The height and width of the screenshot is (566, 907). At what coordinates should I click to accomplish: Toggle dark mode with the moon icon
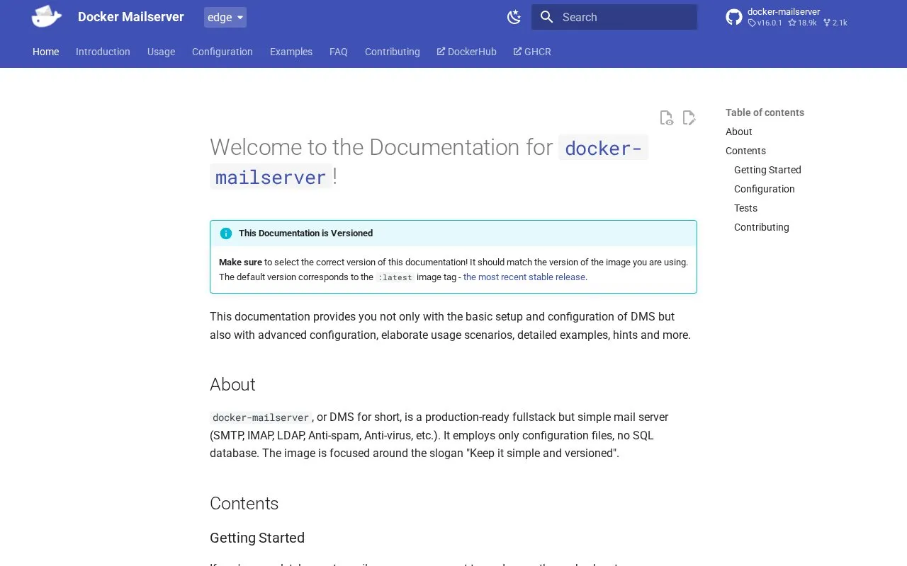pyautogui.click(x=514, y=17)
